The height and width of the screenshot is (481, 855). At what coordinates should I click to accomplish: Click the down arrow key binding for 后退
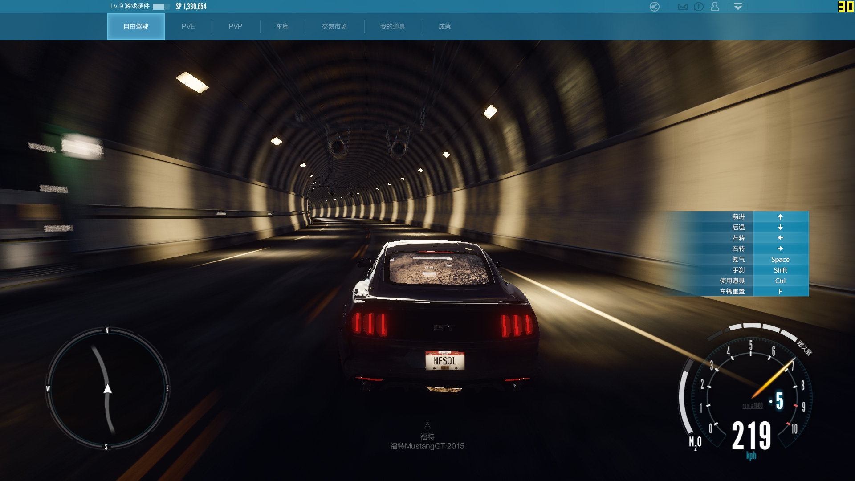(780, 228)
